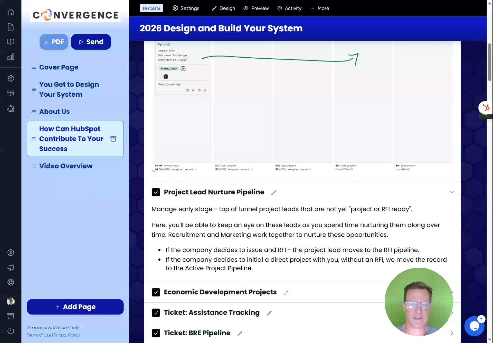This screenshot has width=493, height=343.
Task: Uncheck the Project Lead Nurture Pipeline checkbox
Action: click(156, 192)
